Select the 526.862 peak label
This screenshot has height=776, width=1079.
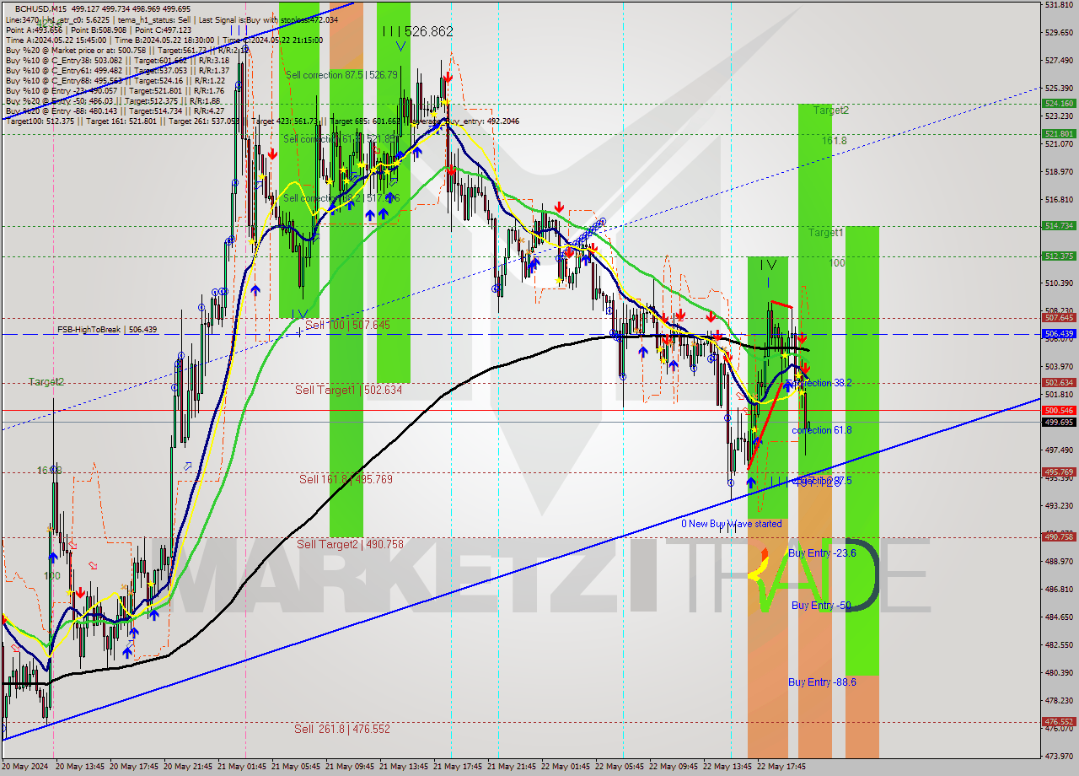click(x=428, y=31)
